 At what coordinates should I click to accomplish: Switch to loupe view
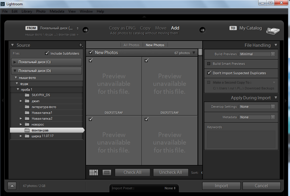107,172
